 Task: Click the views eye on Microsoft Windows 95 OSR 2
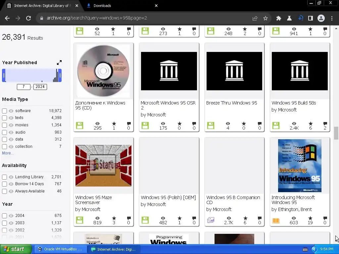163,124
